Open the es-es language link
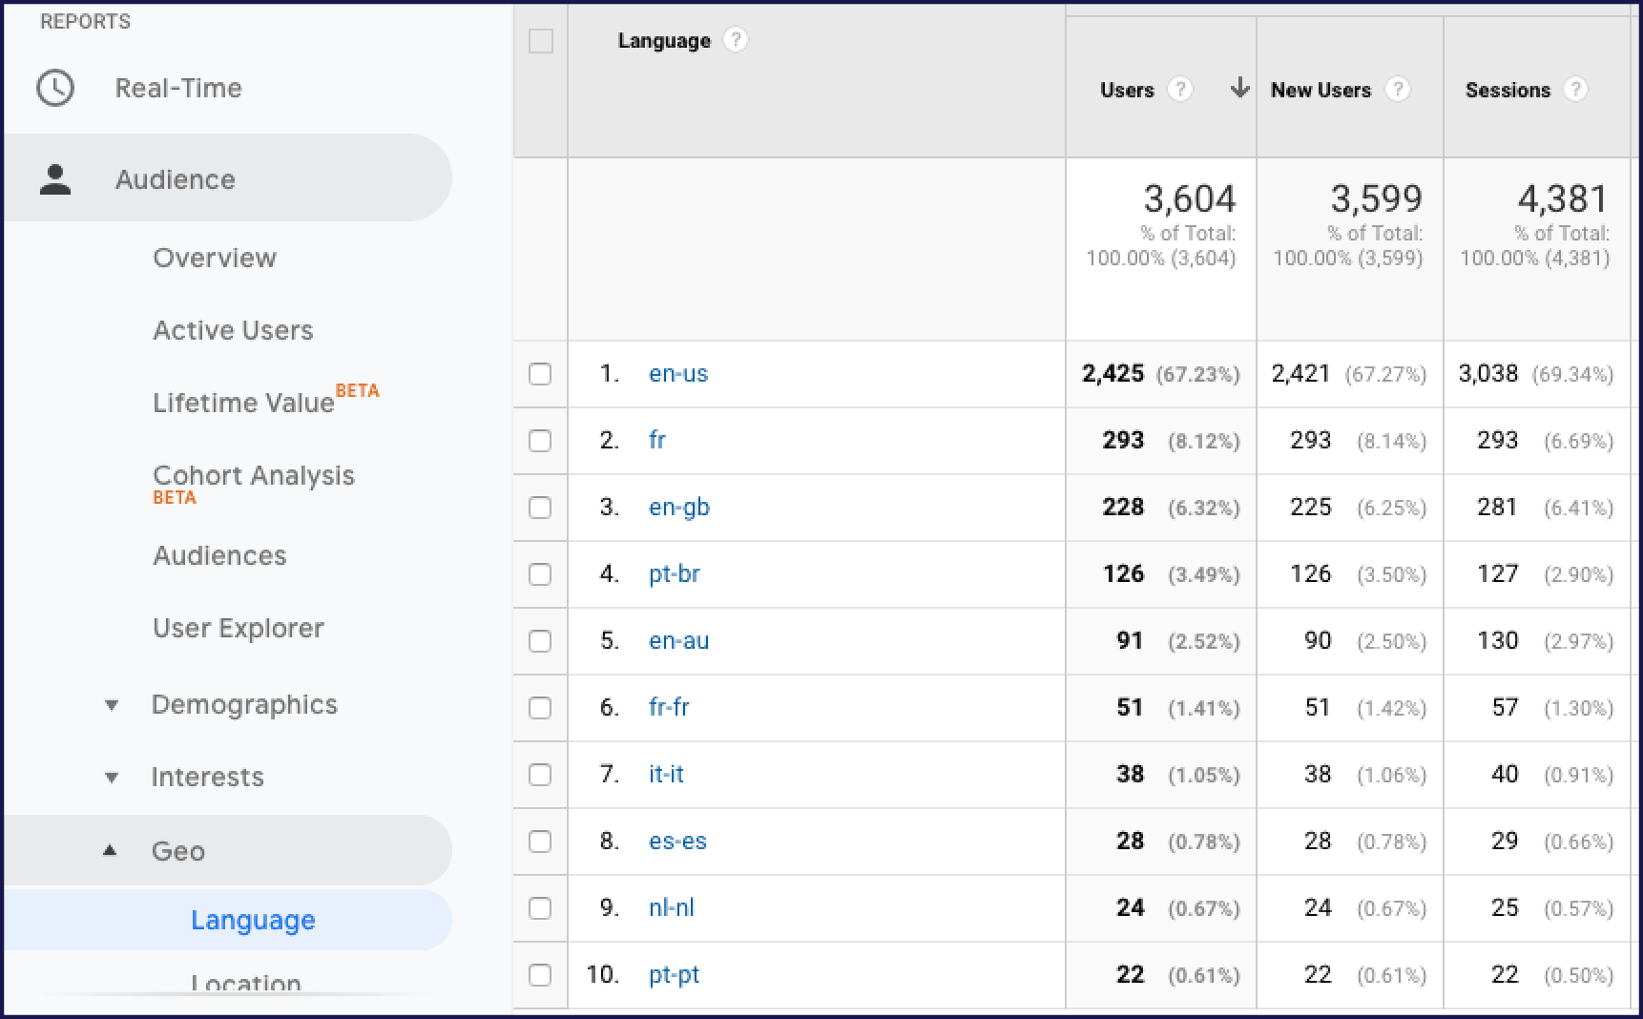 [x=677, y=842]
